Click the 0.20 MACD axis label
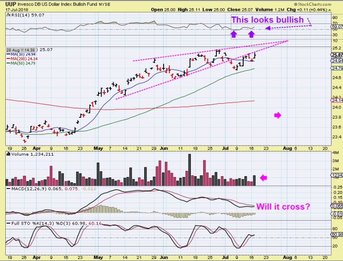 338,192
